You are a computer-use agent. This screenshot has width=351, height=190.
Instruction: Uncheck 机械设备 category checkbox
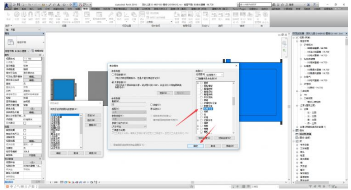pyautogui.click(x=201, y=109)
